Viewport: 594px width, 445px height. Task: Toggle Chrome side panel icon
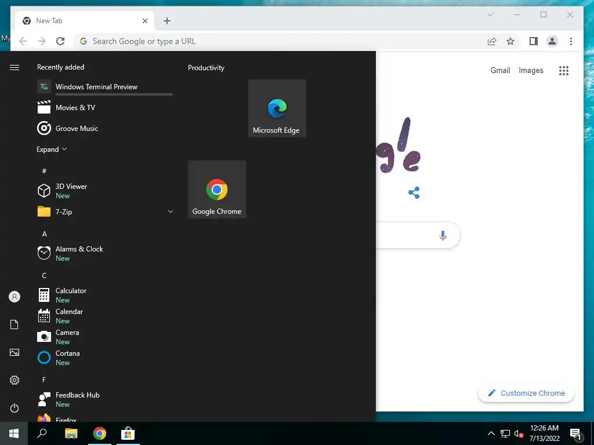[x=534, y=41]
